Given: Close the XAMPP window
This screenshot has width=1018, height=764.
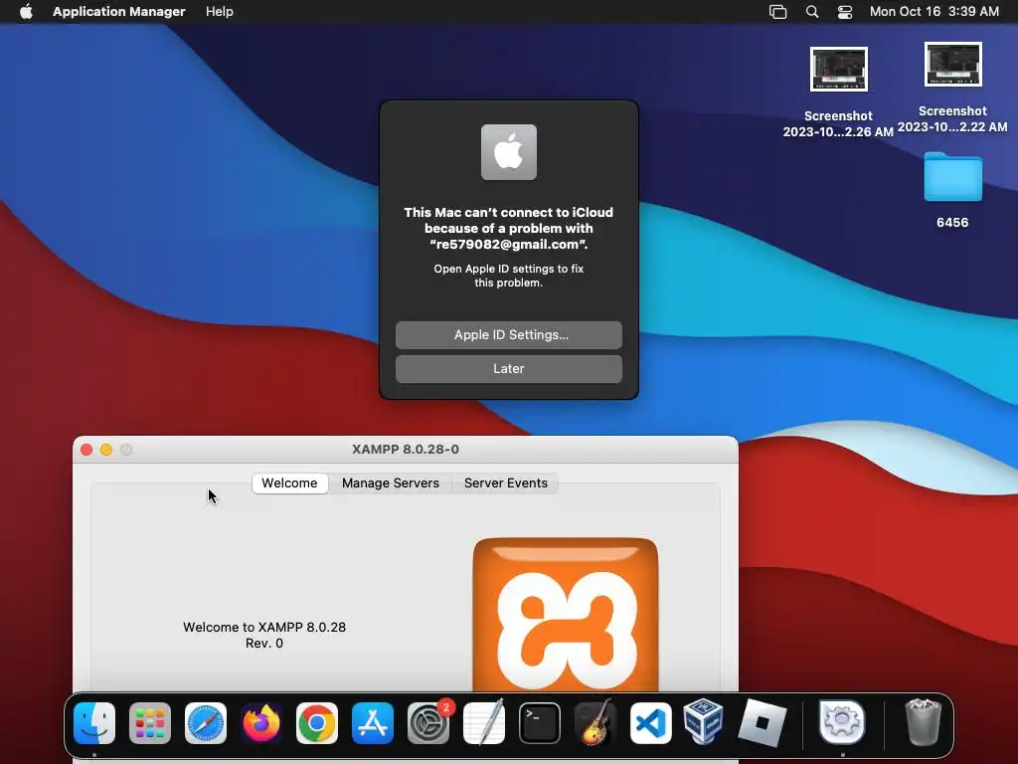Looking at the screenshot, I should click(86, 450).
